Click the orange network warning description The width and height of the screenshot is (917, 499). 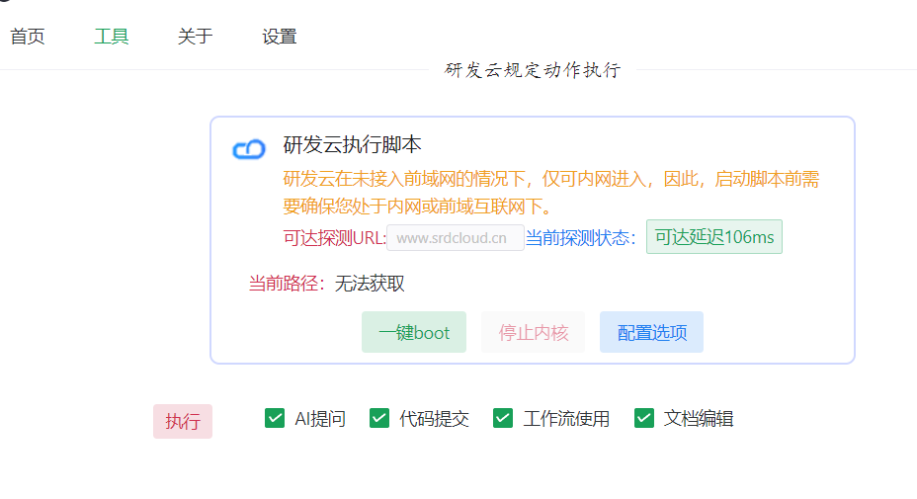point(550,193)
